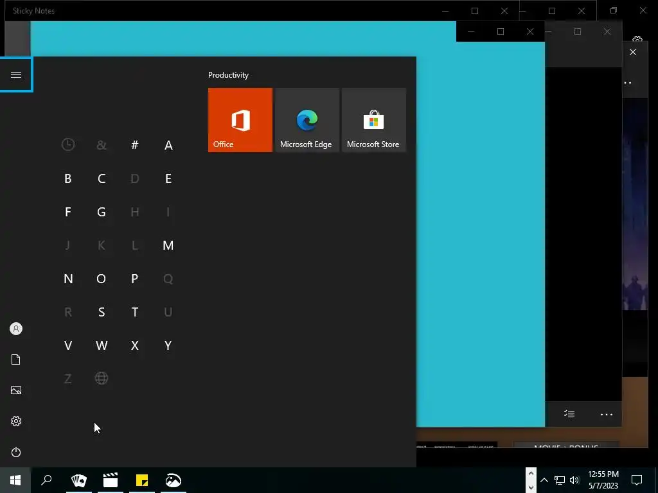The width and height of the screenshot is (658, 493).
Task: Jump to apps starting with G
Action: pyautogui.click(x=102, y=212)
